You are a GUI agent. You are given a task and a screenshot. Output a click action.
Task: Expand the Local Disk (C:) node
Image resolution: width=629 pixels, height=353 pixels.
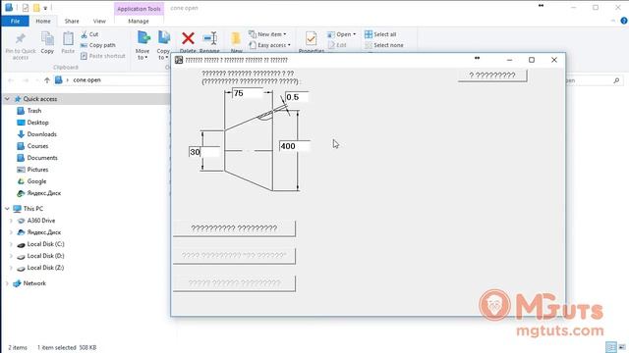pos(11,244)
